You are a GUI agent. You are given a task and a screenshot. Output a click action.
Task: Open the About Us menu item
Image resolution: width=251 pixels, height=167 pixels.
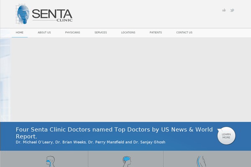point(44,33)
